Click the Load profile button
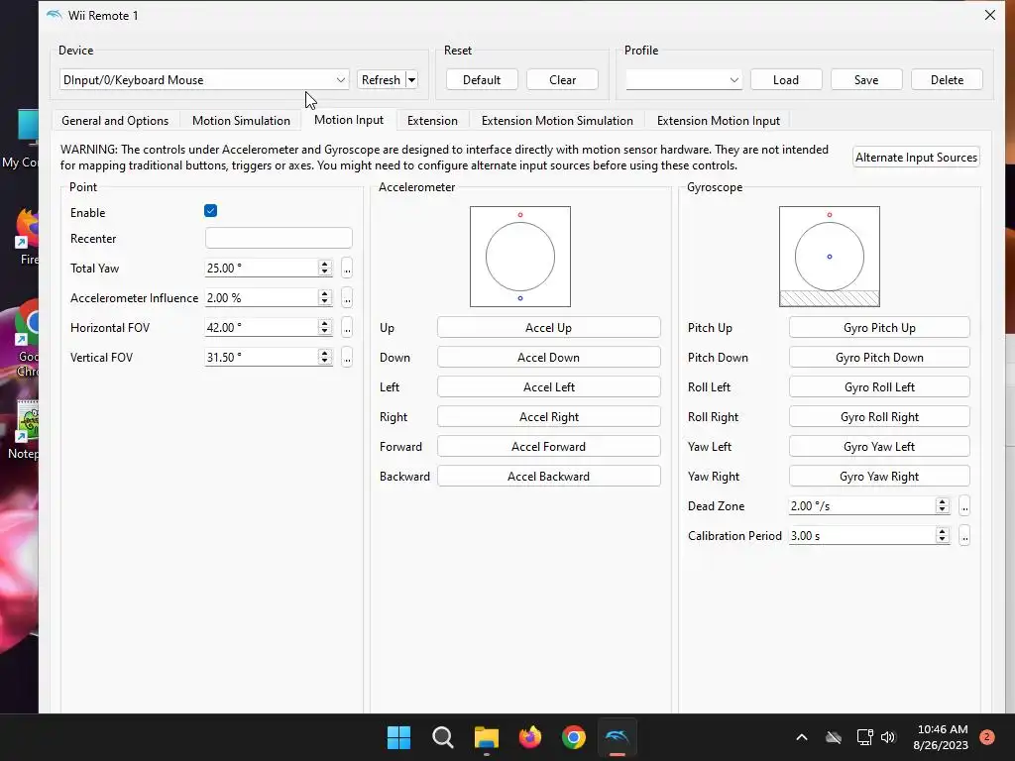This screenshot has height=761, width=1015. (x=786, y=79)
